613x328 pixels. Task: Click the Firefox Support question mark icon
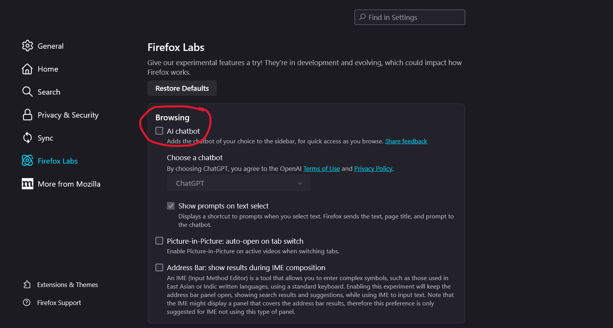[x=27, y=303]
